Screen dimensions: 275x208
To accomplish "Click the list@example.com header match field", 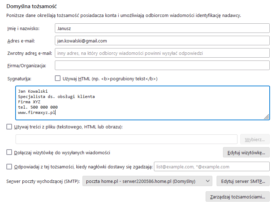I will tap(212, 167).
